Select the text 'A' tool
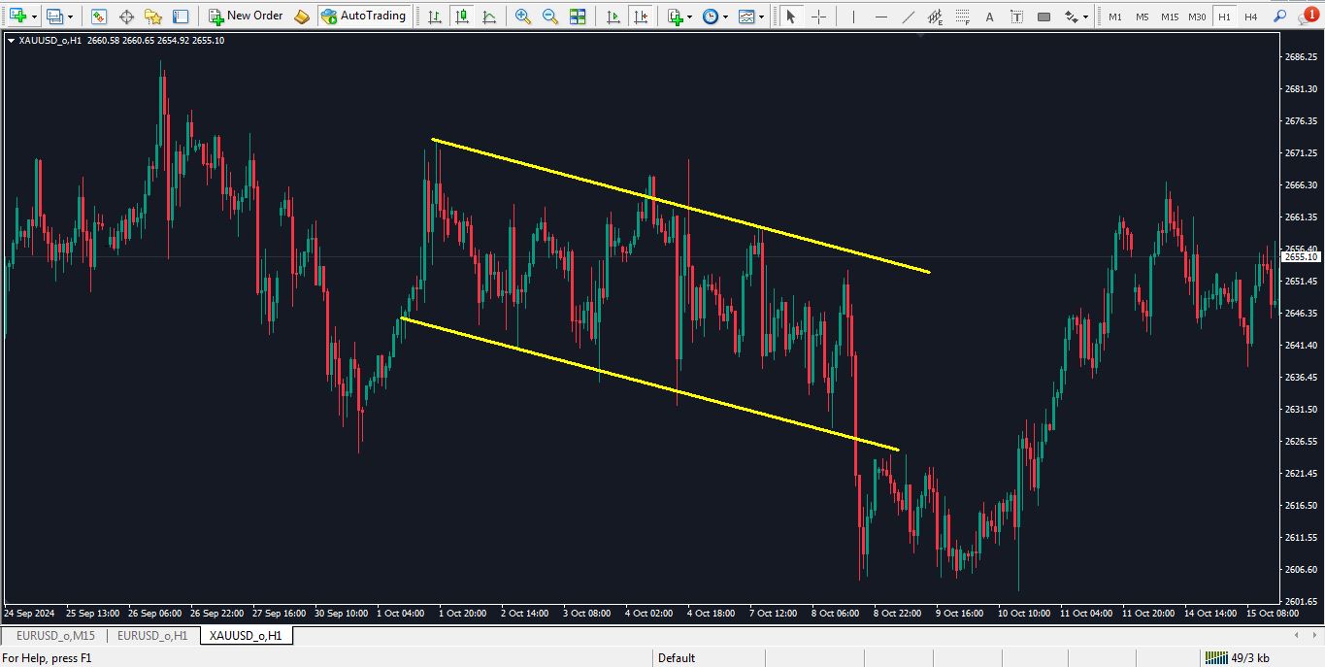Image resolution: width=1325 pixels, height=667 pixels. [989, 17]
